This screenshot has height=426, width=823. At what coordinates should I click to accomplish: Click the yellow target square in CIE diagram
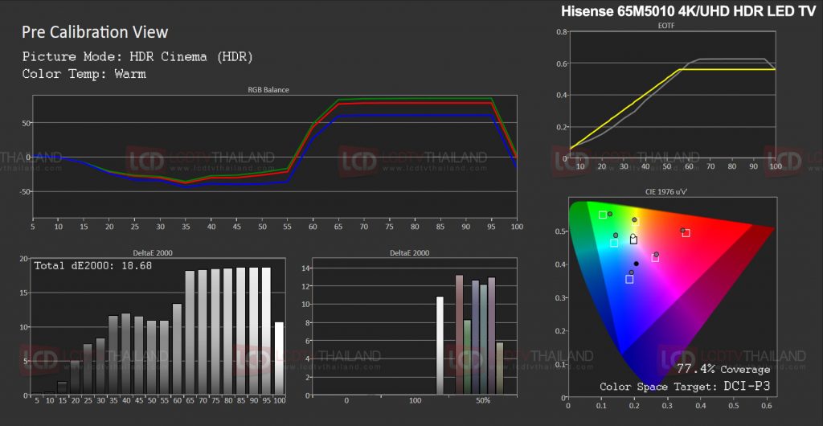[x=636, y=223]
